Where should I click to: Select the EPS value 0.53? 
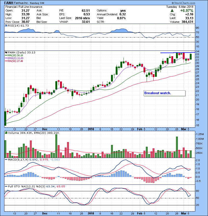87,14
